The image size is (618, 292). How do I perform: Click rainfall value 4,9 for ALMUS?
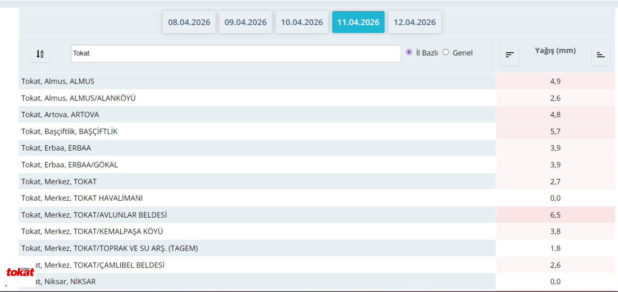click(555, 81)
